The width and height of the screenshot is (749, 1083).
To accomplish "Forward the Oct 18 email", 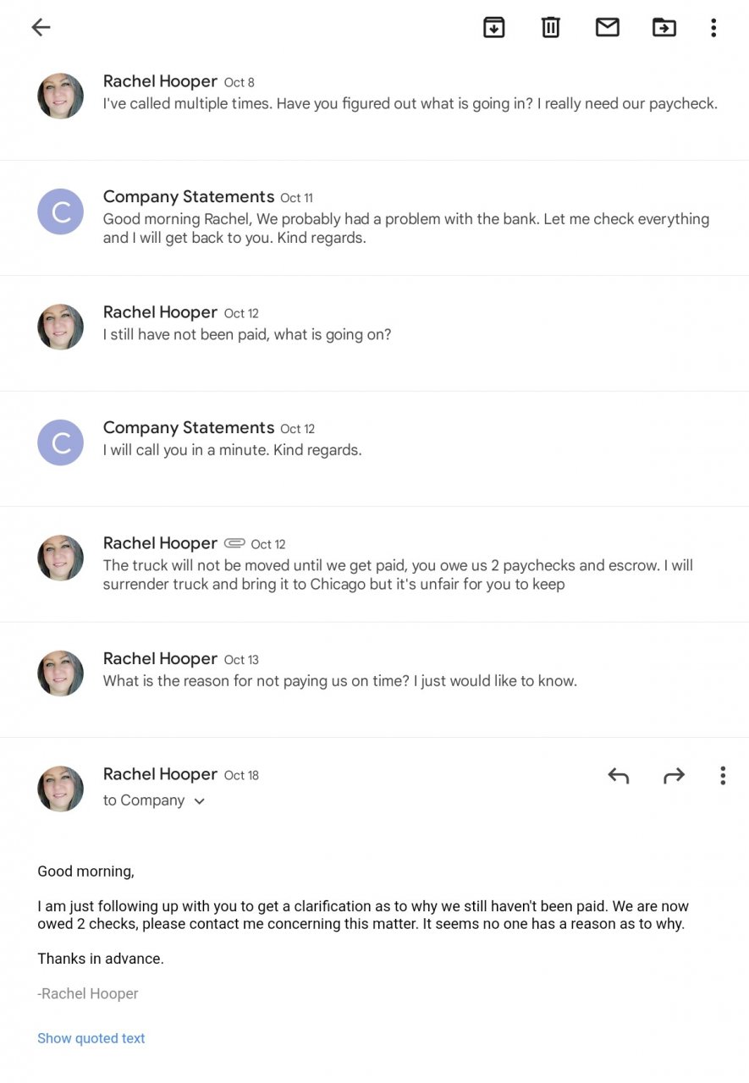I will coord(674,775).
